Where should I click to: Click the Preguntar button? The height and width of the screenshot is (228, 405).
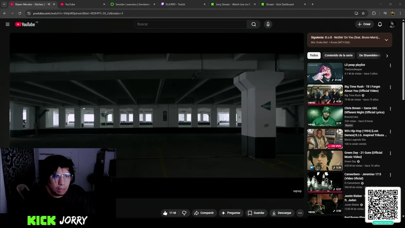click(x=231, y=213)
